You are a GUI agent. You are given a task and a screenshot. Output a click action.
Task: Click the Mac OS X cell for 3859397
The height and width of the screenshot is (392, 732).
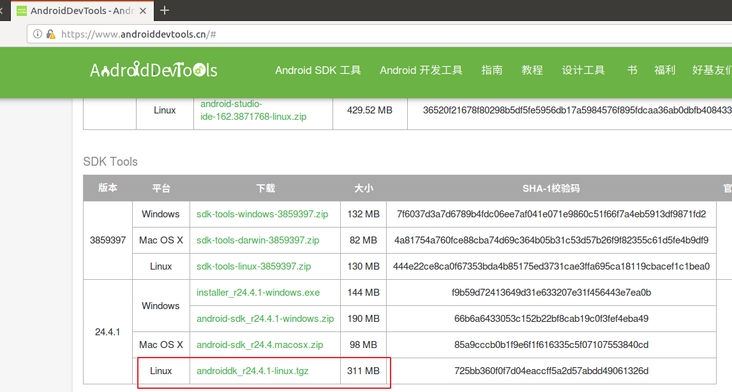coord(161,240)
